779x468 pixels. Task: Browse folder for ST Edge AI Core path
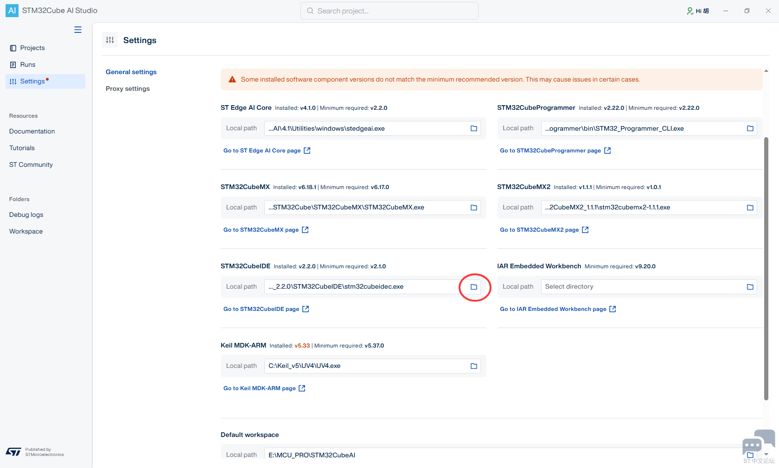click(x=474, y=128)
